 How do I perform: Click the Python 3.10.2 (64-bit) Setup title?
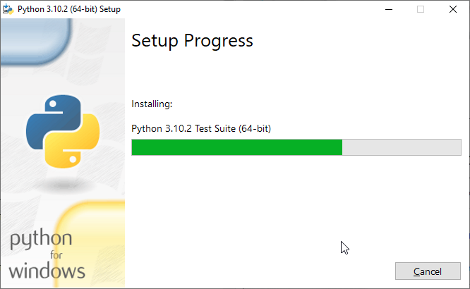point(69,9)
